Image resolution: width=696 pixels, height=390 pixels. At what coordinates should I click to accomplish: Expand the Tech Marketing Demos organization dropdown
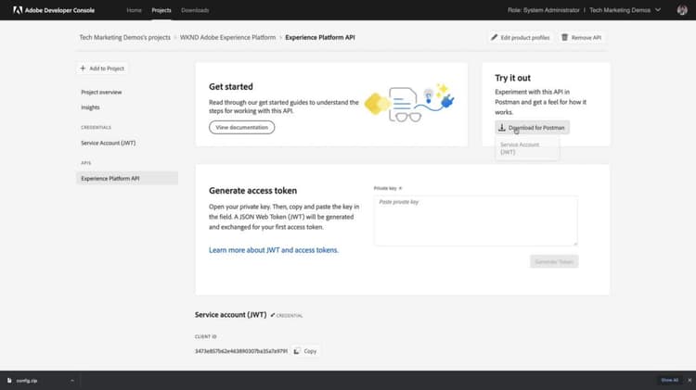coord(625,10)
